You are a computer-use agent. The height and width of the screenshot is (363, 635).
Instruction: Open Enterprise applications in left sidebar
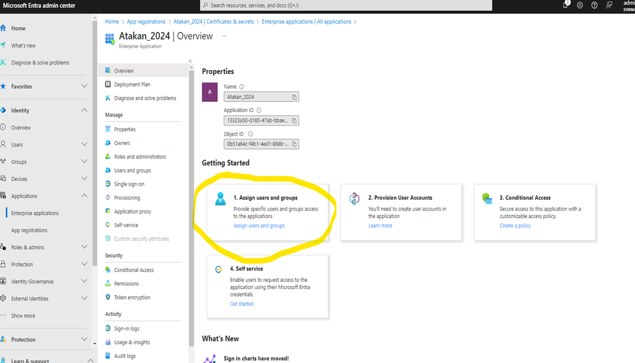(x=35, y=213)
